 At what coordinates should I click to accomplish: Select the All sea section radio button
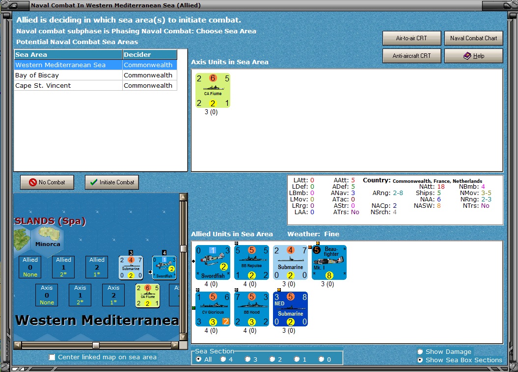[198, 359]
